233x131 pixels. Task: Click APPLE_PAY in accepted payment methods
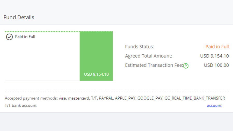coord(125,98)
